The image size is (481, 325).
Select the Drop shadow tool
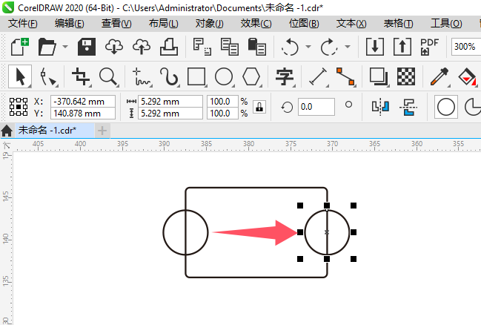pos(379,76)
